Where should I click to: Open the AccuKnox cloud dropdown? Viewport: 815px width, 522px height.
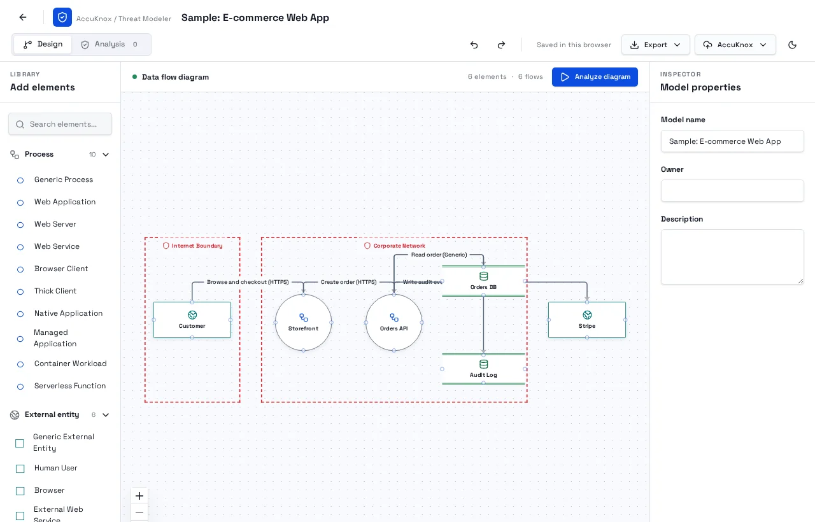(735, 45)
